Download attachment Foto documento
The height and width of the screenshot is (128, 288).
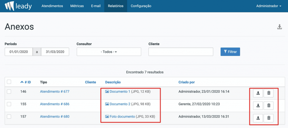click(258, 118)
